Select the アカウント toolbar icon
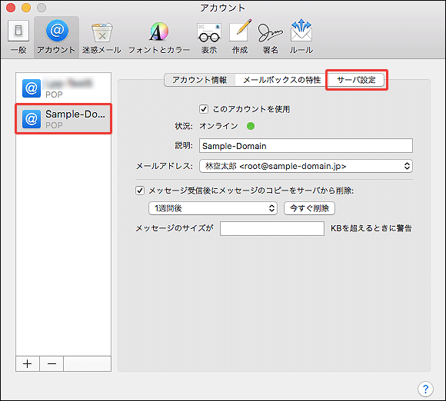This screenshot has height=401, width=446. (x=56, y=37)
